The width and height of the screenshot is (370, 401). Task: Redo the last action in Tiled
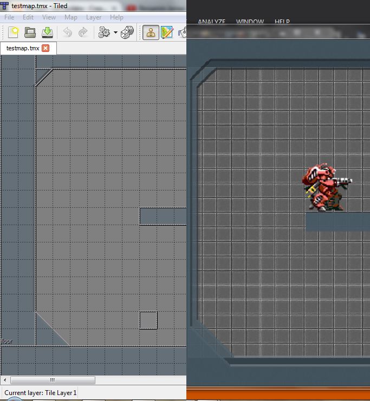[83, 32]
